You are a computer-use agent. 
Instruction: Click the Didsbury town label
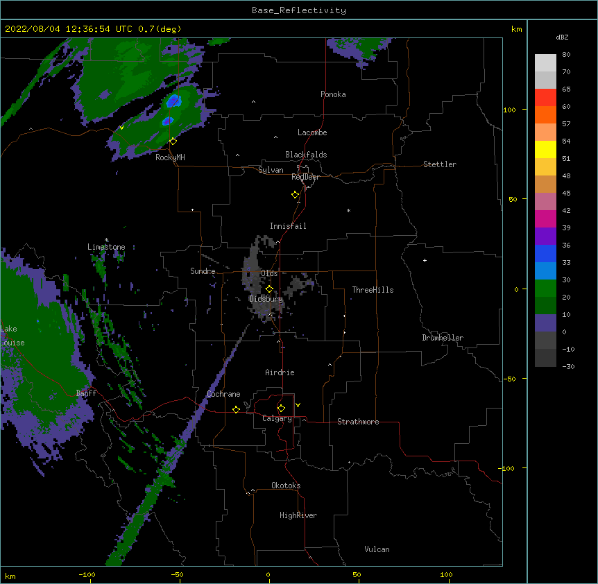[266, 299]
